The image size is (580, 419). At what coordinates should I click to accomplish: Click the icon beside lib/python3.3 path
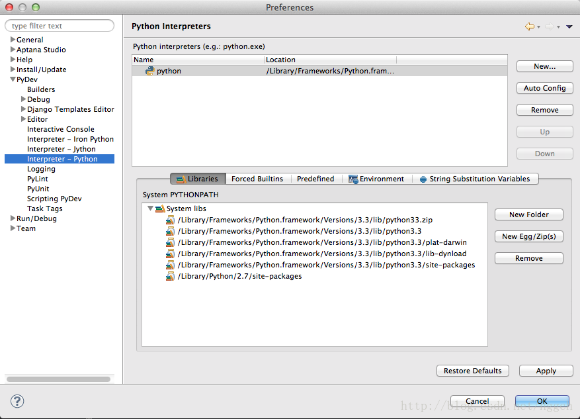click(x=170, y=231)
